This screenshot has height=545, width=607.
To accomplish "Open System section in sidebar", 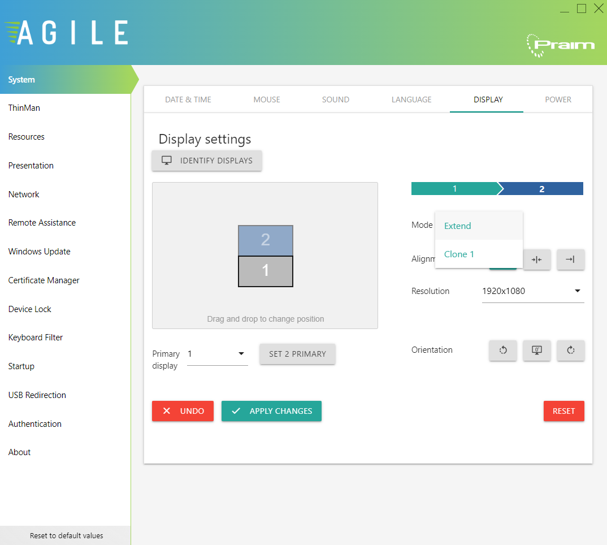I will click(66, 79).
